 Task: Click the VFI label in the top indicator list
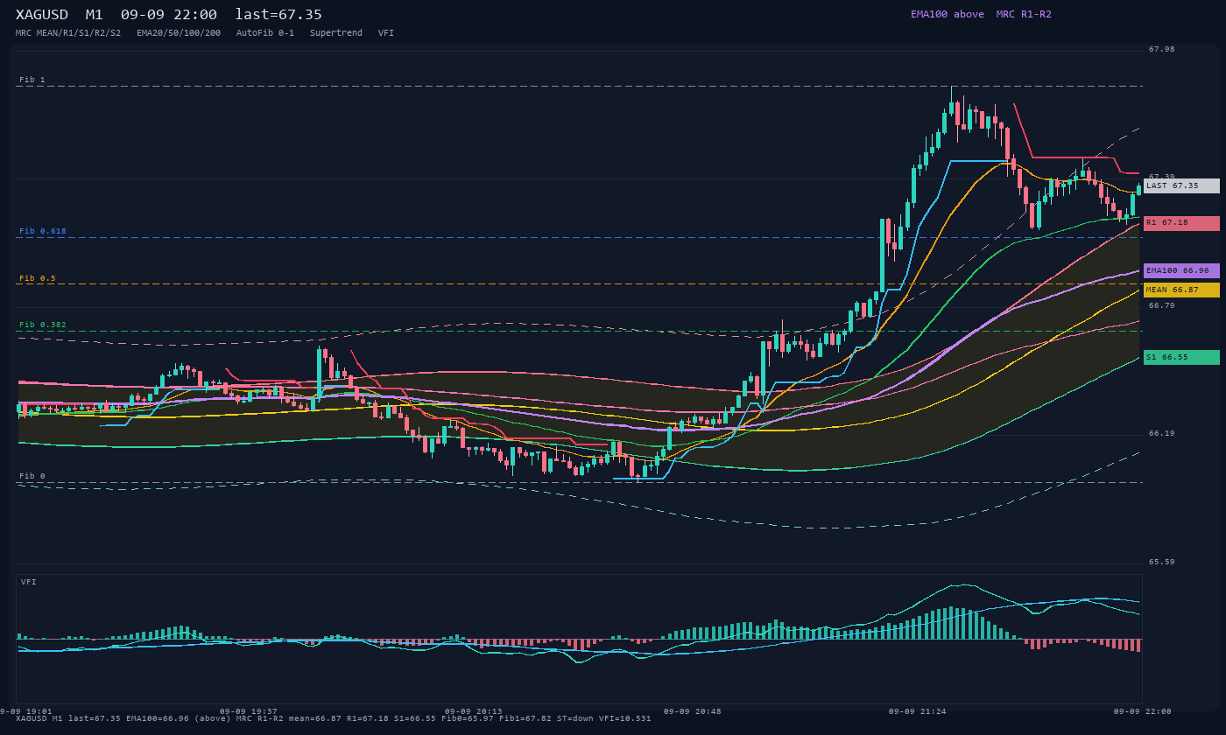coord(386,33)
